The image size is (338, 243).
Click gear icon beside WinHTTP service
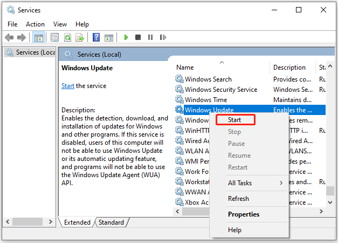coord(179,130)
